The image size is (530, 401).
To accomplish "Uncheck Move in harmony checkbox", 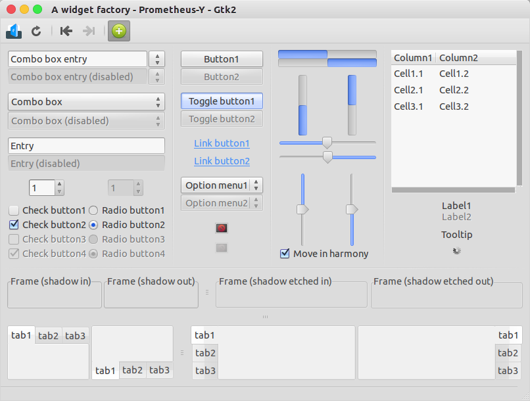I will click(285, 253).
